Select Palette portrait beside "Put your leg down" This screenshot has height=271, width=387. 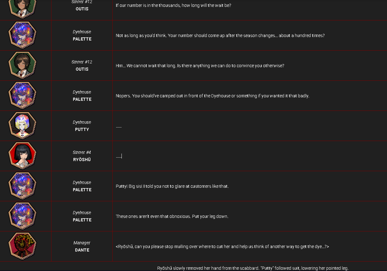coord(22,216)
